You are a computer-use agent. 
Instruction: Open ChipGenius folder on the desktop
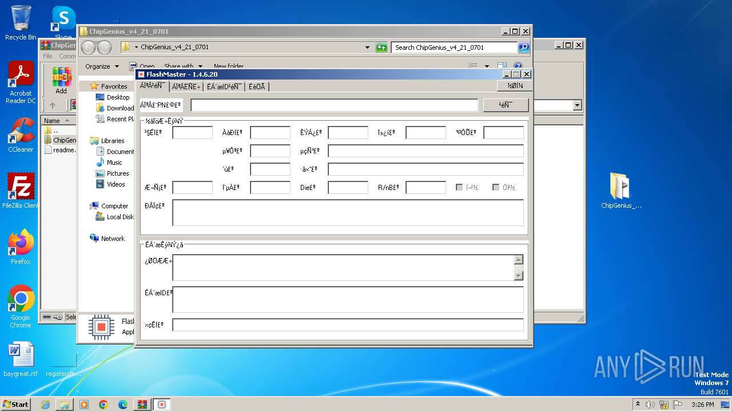pyautogui.click(x=621, y=191)
